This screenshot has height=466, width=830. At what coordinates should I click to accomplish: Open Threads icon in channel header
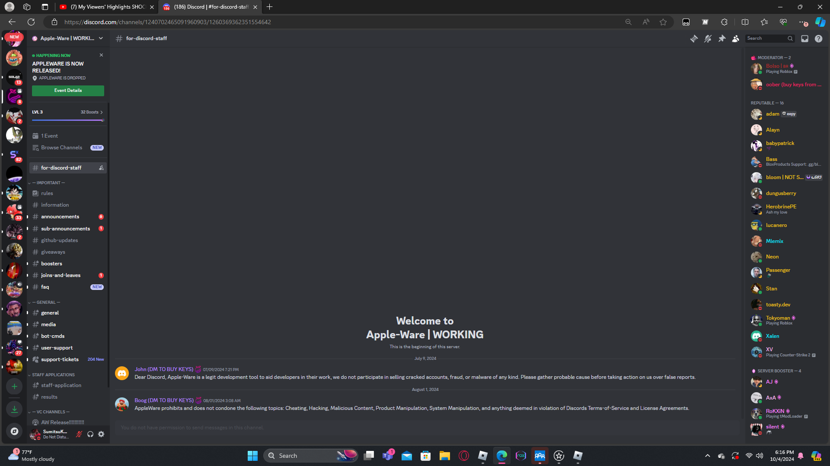coord(694,39)
